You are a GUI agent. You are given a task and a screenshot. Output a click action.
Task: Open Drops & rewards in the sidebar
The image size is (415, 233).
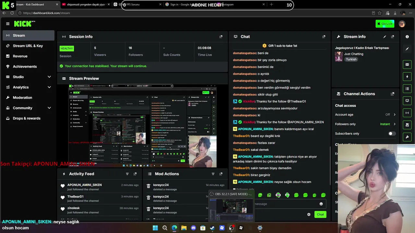pyautogui.click(x=29, y=118)
